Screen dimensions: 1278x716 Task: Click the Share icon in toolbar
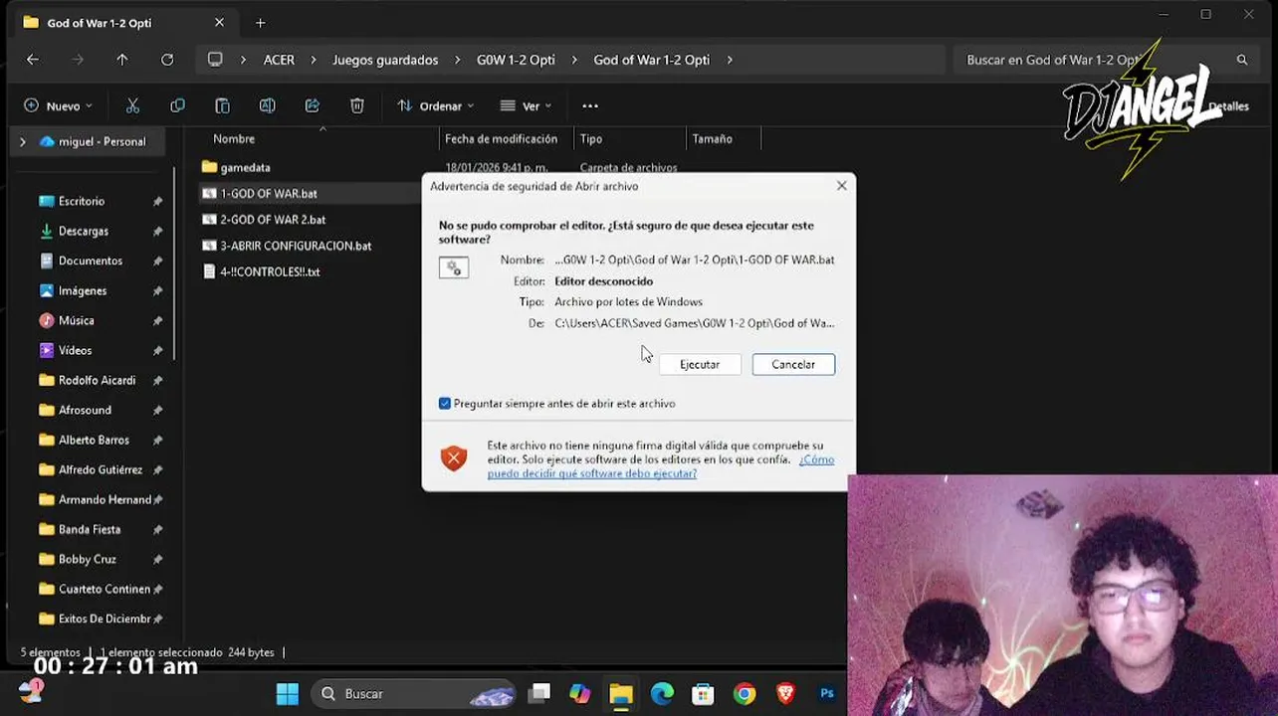click(312, 105)
